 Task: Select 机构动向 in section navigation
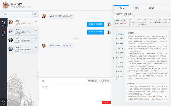pyautogui.click(x=121, y=53)
